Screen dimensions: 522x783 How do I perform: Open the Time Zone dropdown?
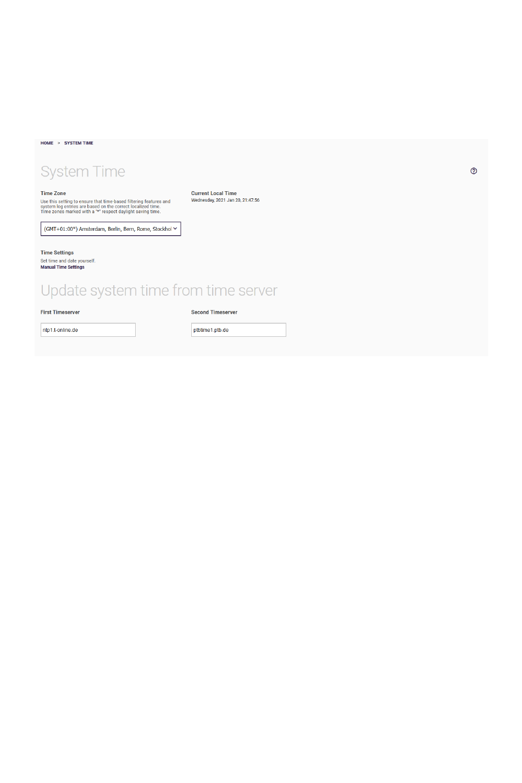pos(107,229)
